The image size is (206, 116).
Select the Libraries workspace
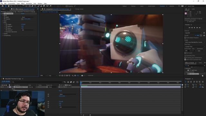tap(172, 6)
